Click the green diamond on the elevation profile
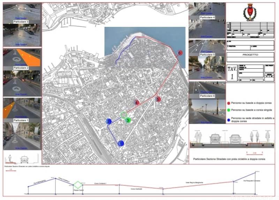279x200 pixels. click(77, 185)
